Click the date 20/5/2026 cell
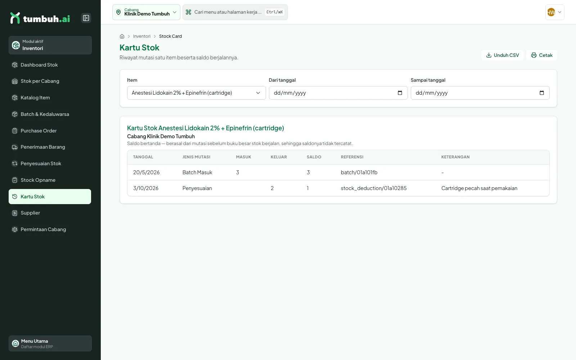This screenshot has width=576, height=360. pos(146,172)
